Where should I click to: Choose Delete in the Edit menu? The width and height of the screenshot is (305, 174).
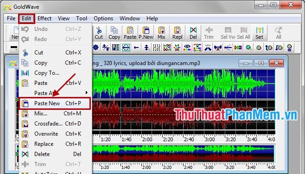pos(55,154)
